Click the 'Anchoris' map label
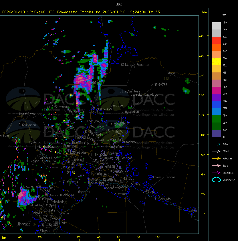238x241 pixels. click(x=67, y=195)
